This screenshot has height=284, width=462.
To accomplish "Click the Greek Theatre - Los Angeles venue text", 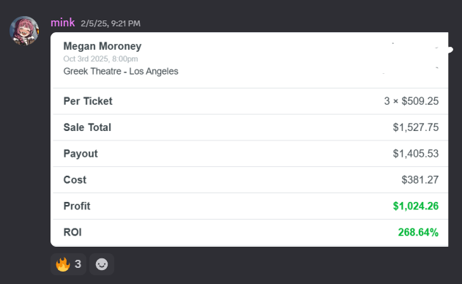I will click(121, 71).
